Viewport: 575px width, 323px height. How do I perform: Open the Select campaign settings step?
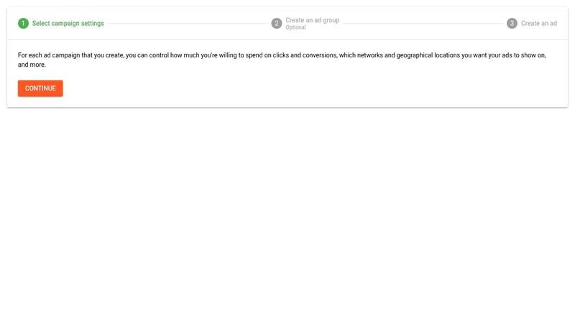pyautogui.click(x=68, y=24)
